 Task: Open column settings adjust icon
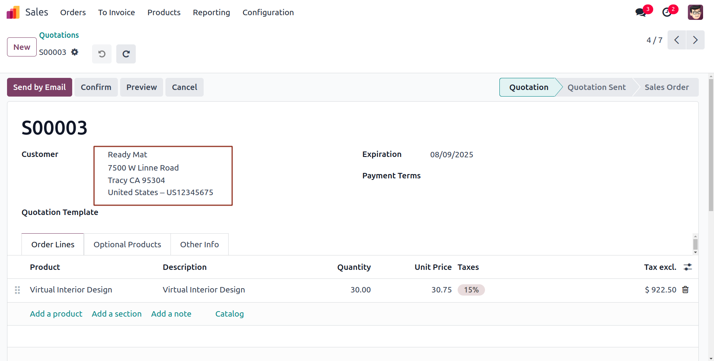(x=687, y=267)
